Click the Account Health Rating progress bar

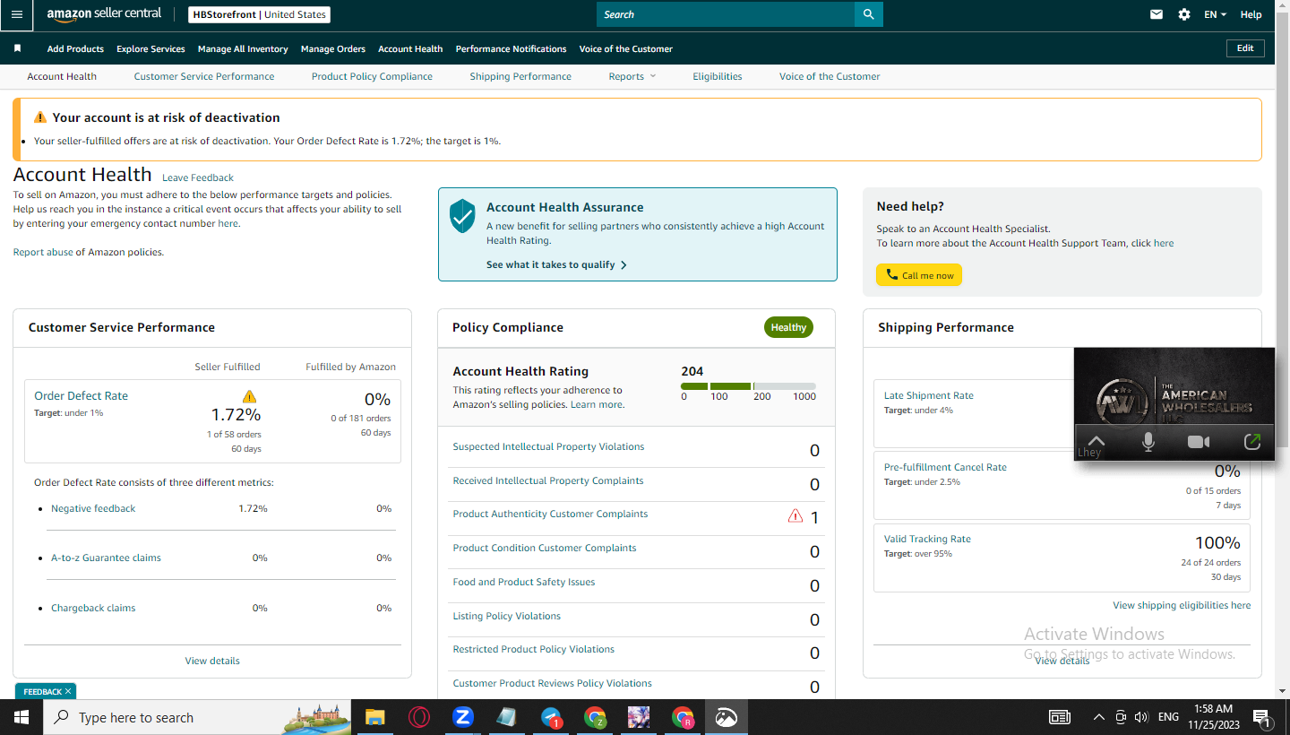click(x=748, y=386)
